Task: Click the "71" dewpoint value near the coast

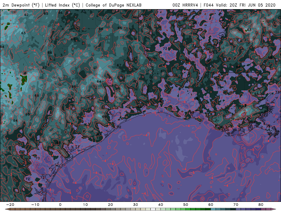Action: (77, 147)
